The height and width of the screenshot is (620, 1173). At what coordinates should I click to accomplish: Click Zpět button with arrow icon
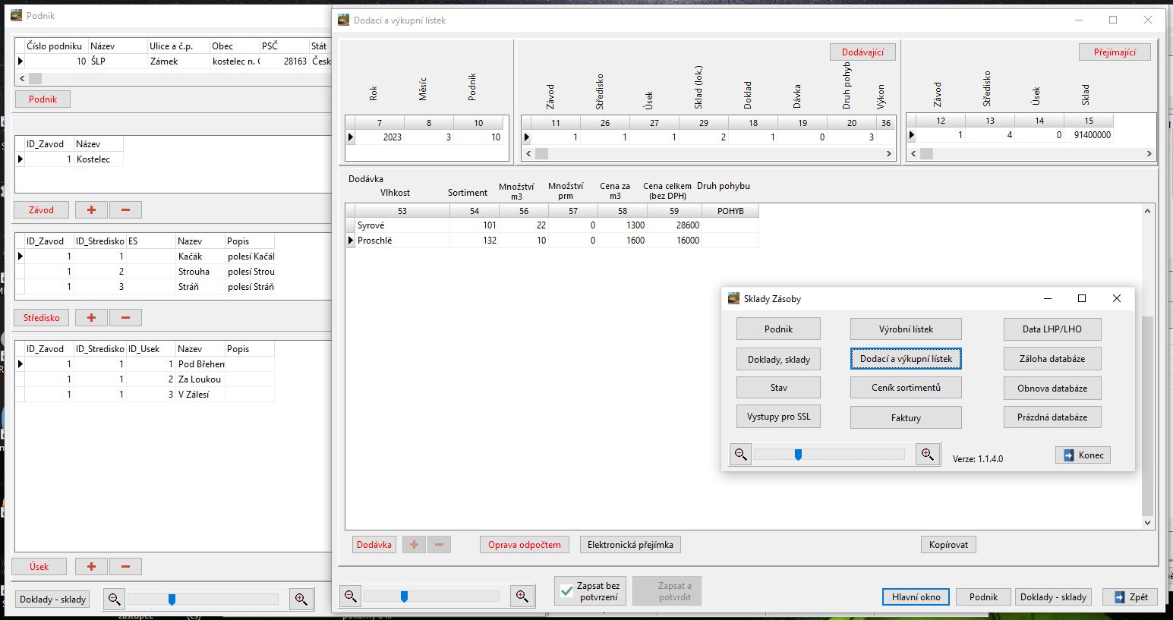[1130, 597]
